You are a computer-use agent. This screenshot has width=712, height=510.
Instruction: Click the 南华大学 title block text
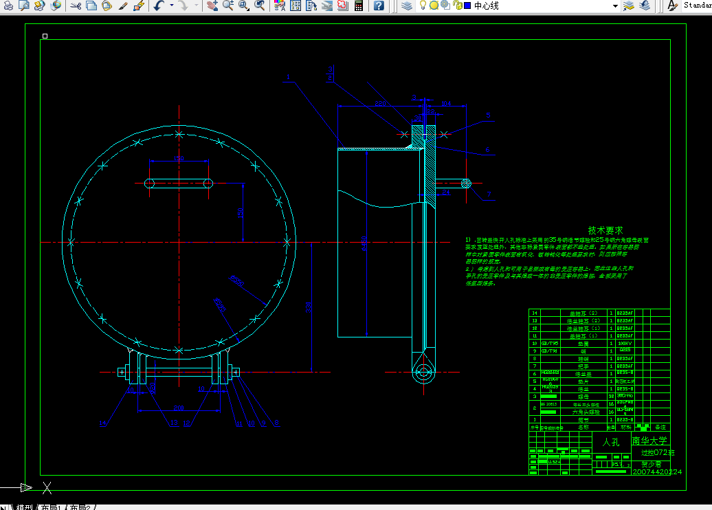(x=649, y=441)
